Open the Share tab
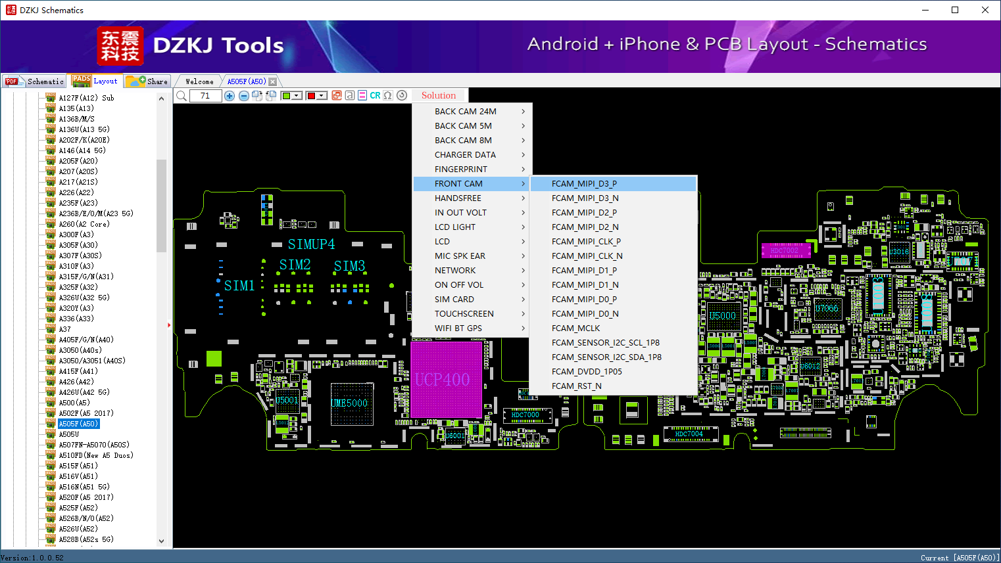 pos(147,81)
